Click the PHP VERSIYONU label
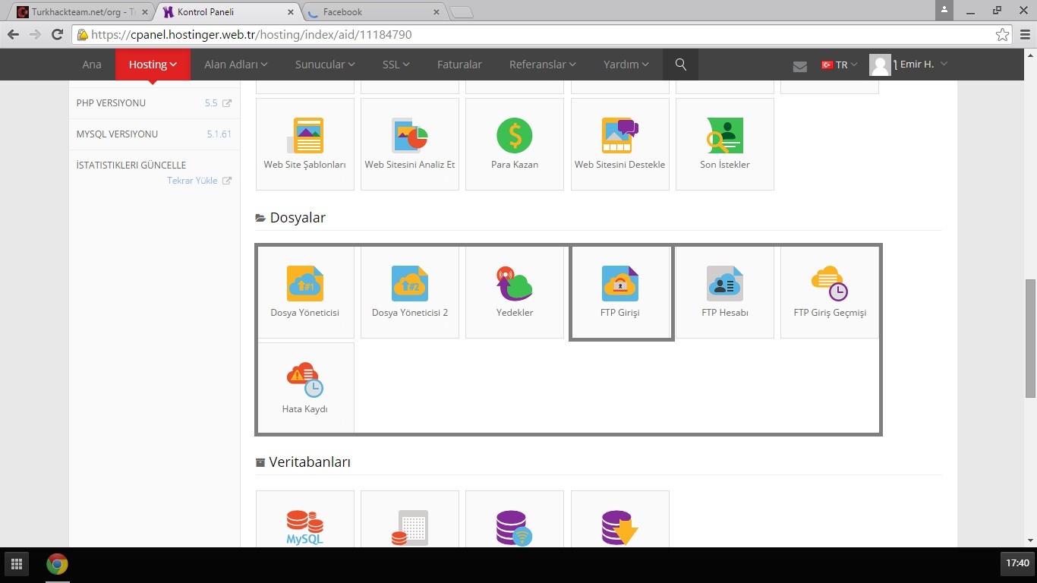1037x583 pixels. tap(111, 103)
